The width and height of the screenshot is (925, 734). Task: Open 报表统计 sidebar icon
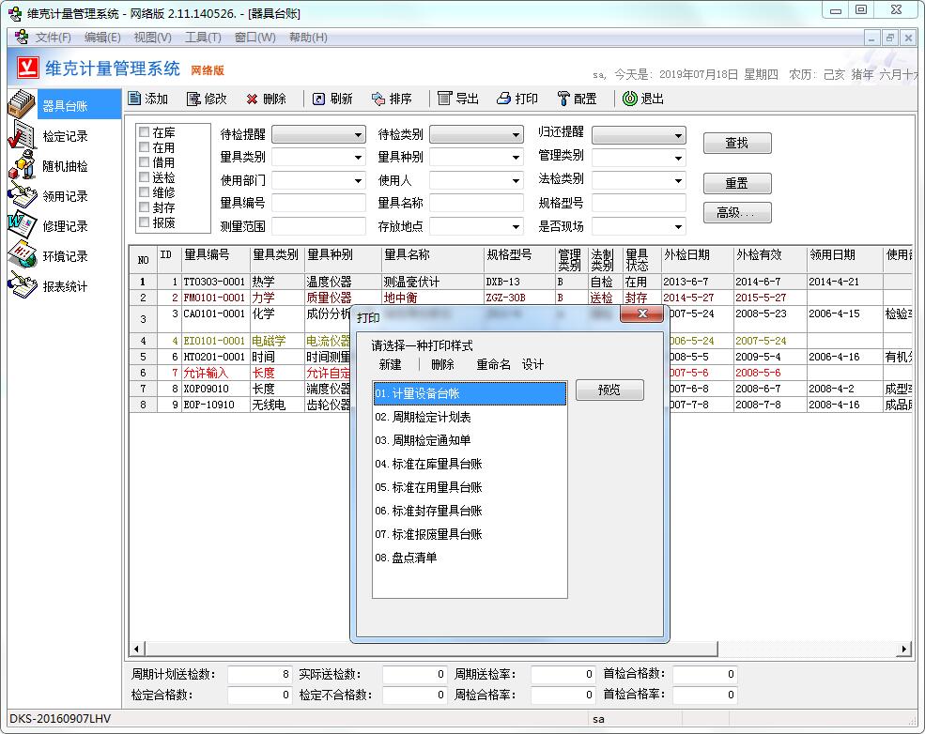click(x=22, y=285)
